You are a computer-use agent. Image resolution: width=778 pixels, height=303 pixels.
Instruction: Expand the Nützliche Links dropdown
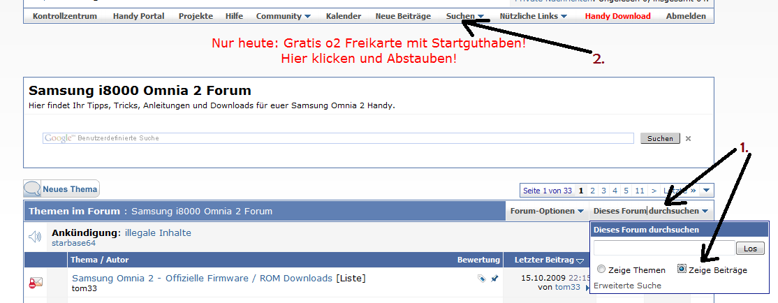(534, 16)
